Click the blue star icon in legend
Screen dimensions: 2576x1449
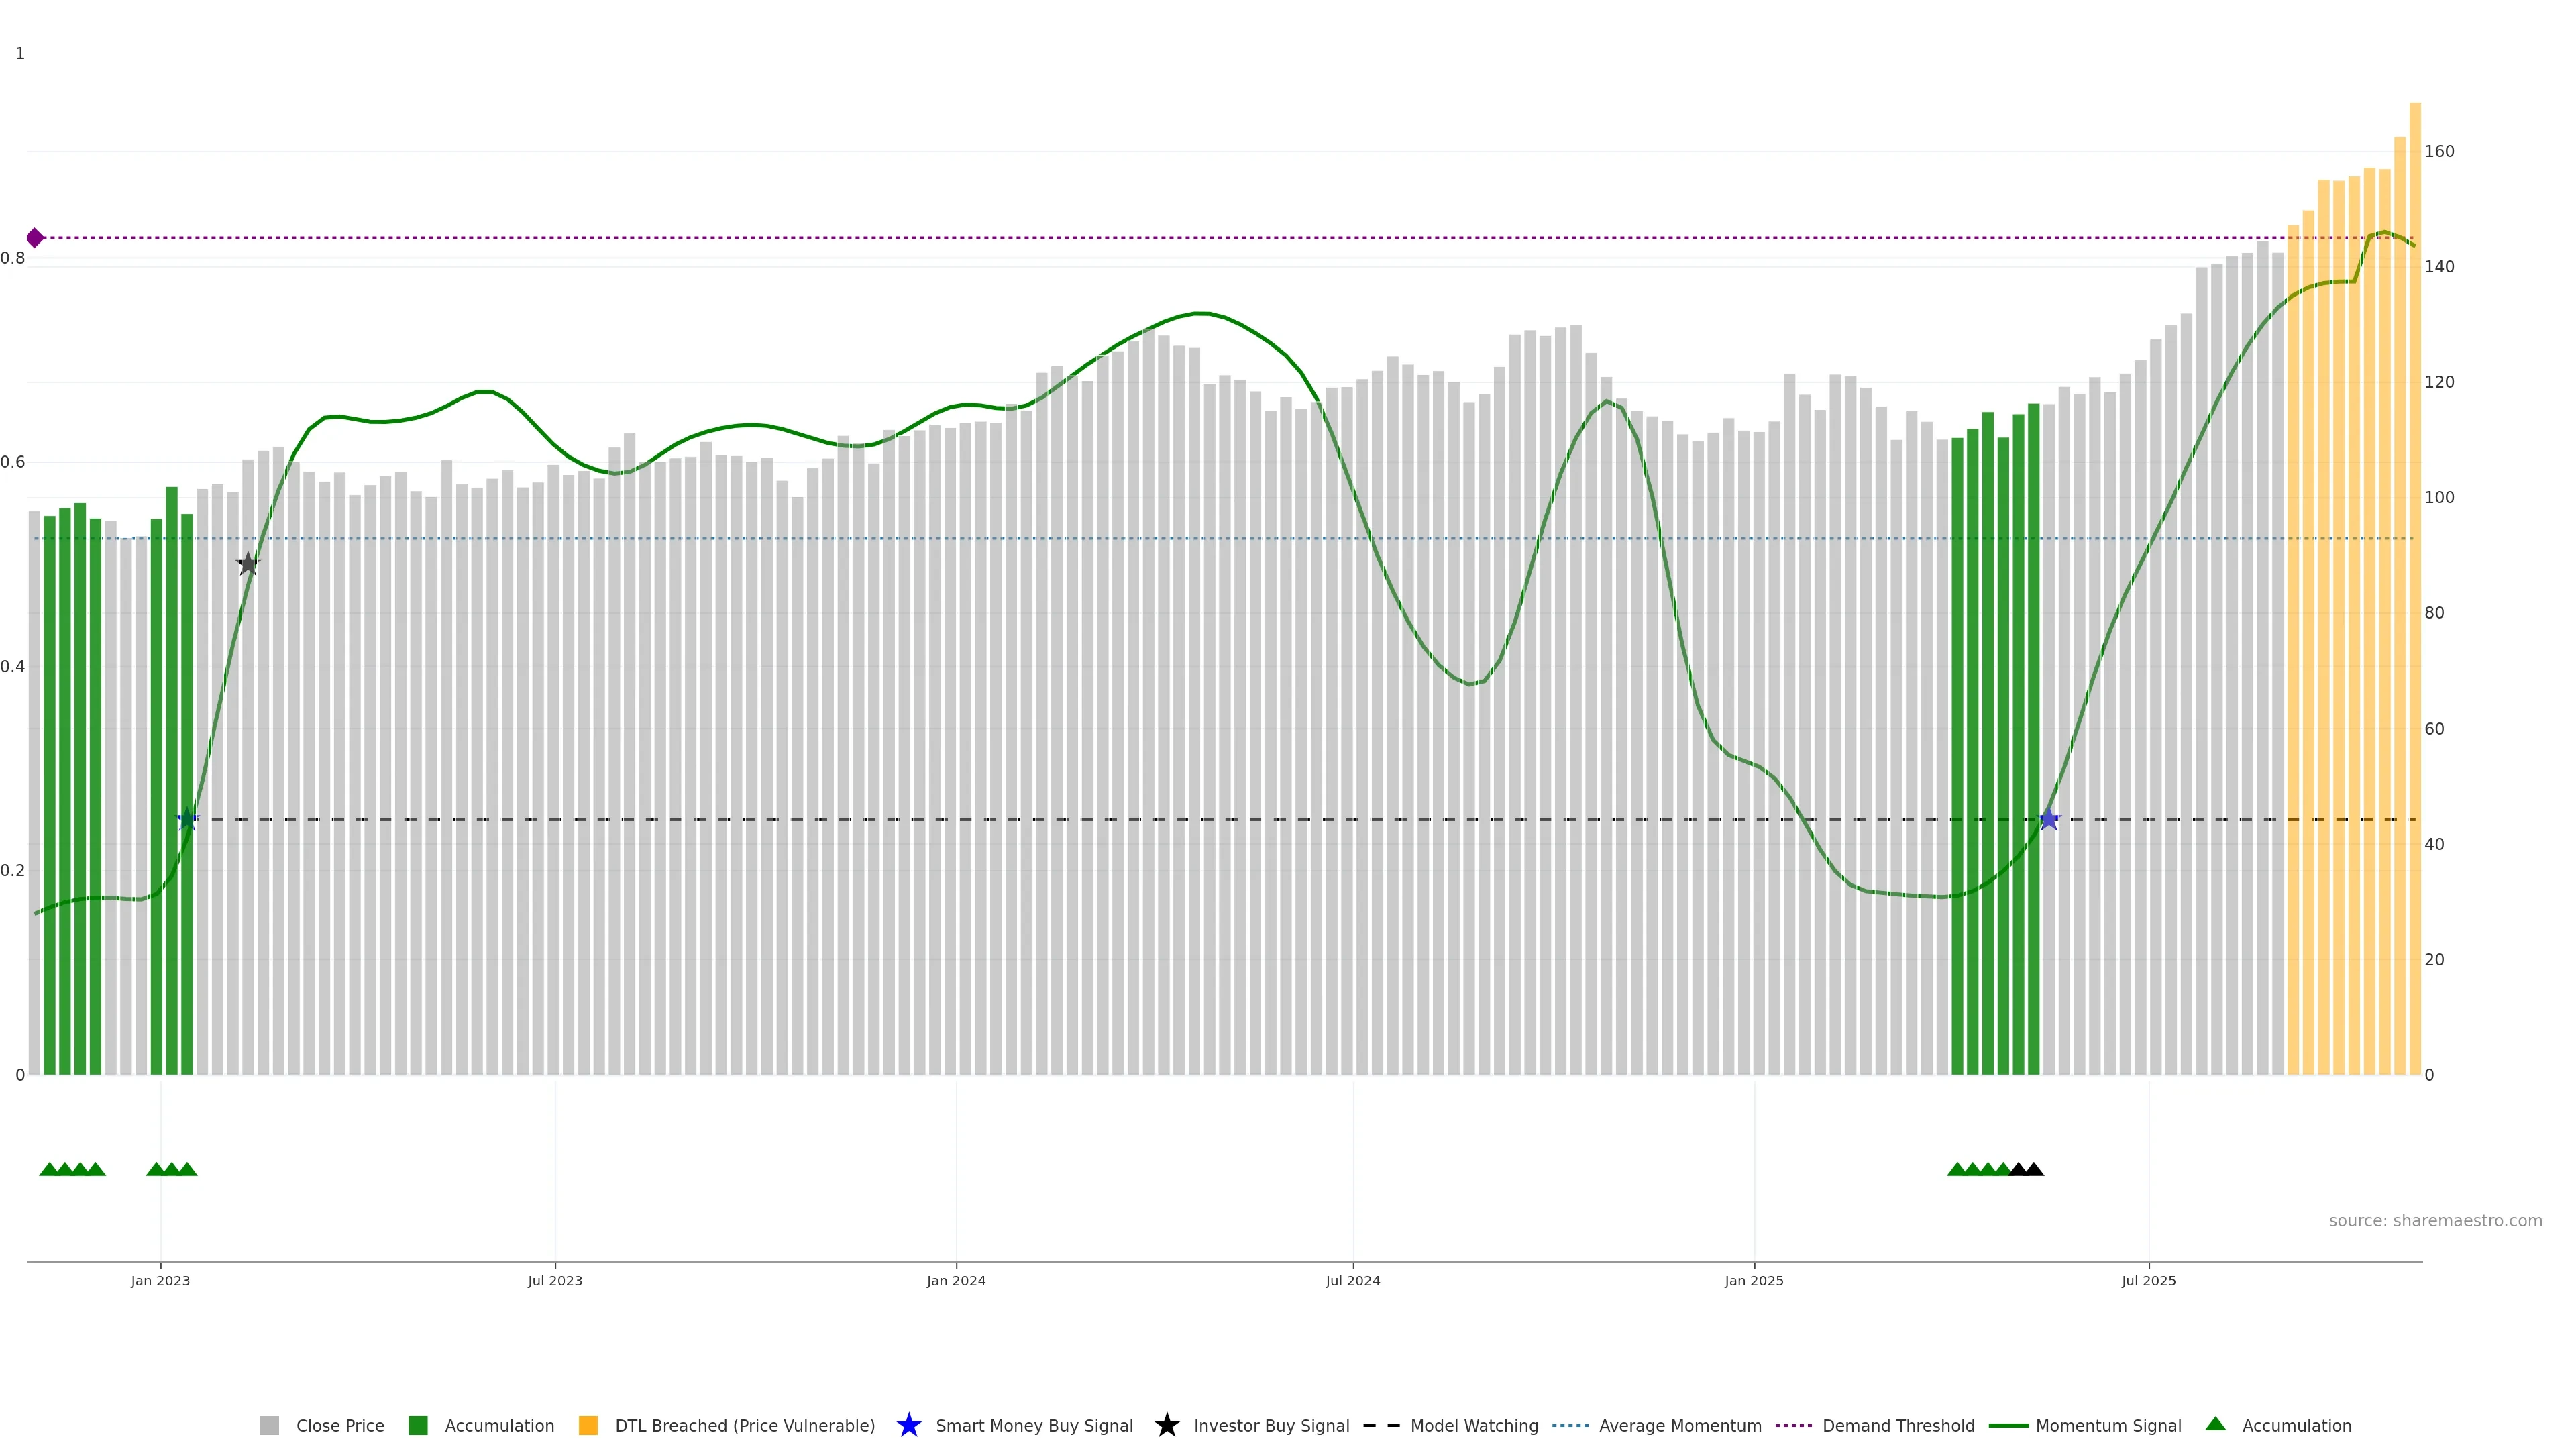(908, 1425)
